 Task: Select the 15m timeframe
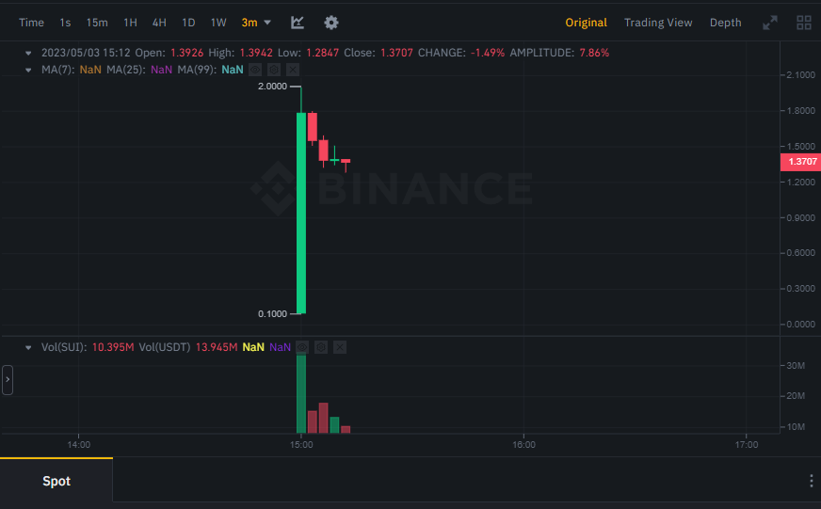pyautogui.click(x=97, y=23)
